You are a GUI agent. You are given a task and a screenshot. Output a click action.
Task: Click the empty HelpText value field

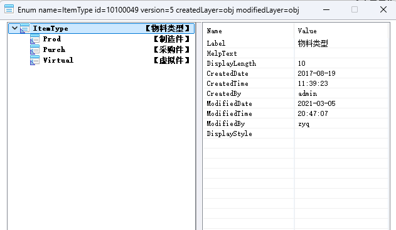[341, 53]
